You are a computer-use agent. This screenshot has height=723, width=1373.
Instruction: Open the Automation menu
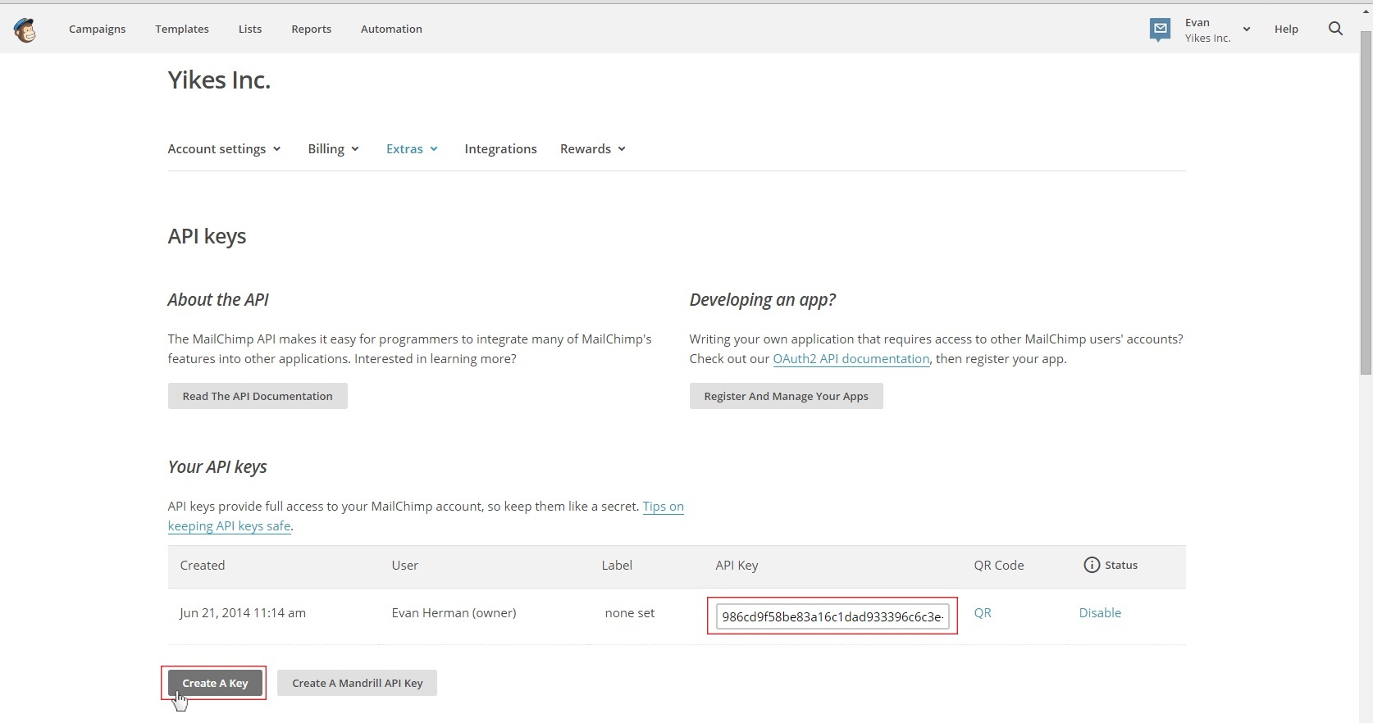pyautogui.click(x=391, y=29)
